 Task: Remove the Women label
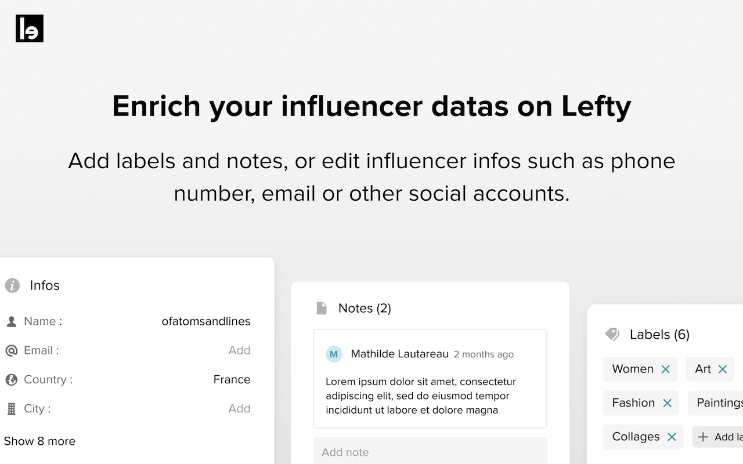click(x=666, y=369)
